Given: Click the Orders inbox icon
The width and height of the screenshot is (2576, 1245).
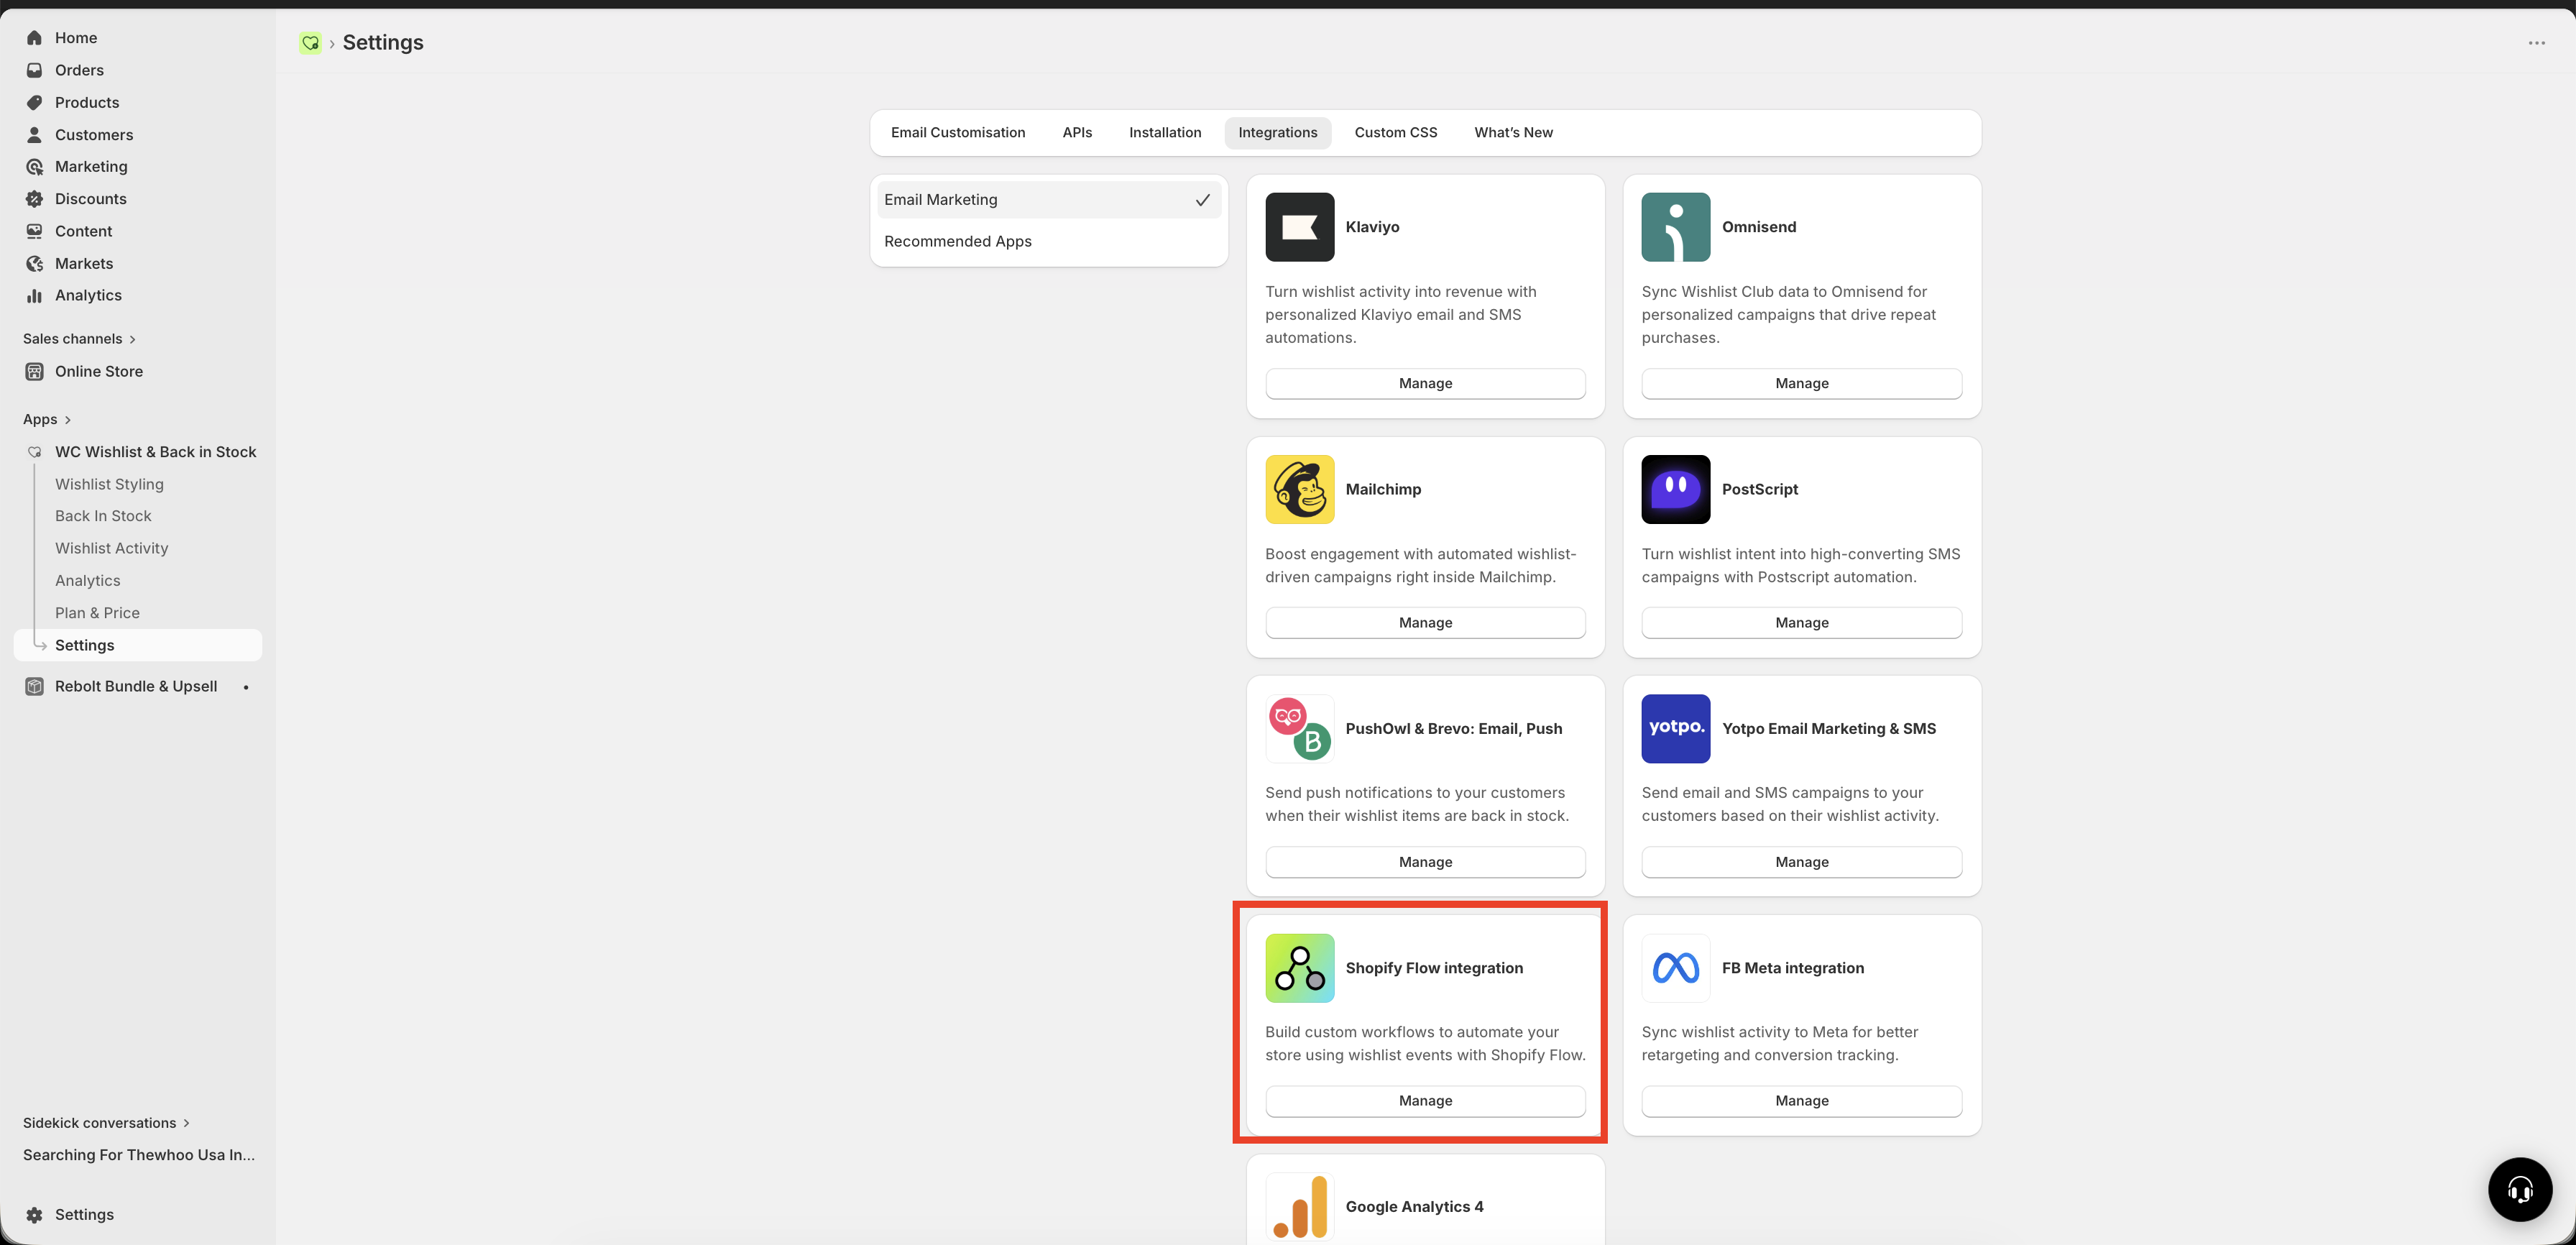Looking at the screenshot, I should pyautogui.click(x=34, y=70).
